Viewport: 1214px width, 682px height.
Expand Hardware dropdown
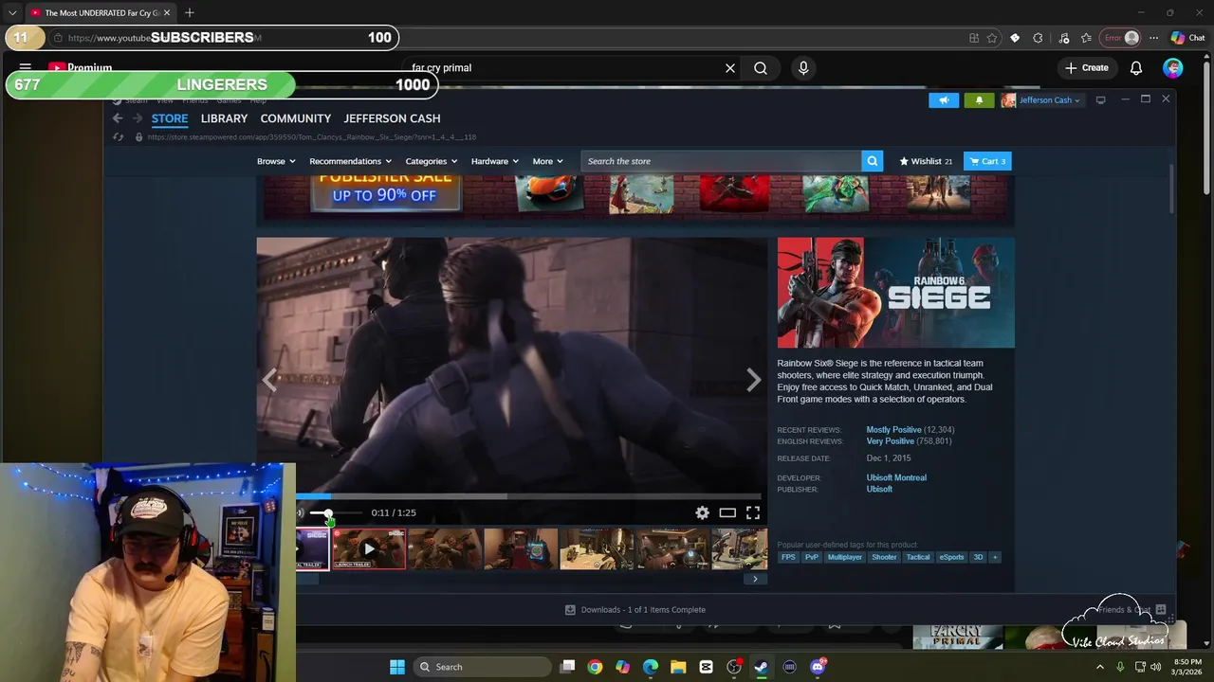495,161
